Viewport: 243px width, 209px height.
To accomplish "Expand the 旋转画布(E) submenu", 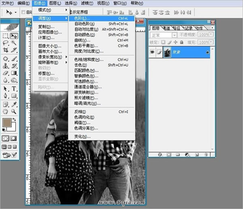I will coord(51,62).
